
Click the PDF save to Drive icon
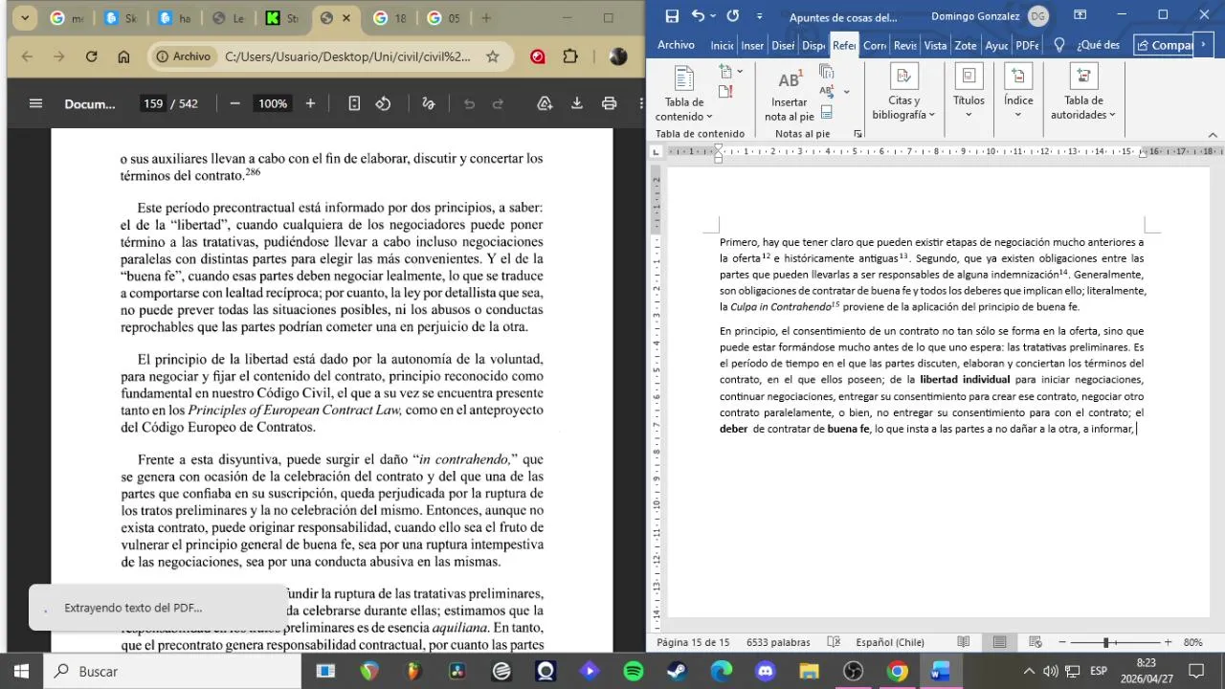pos(545,103)
